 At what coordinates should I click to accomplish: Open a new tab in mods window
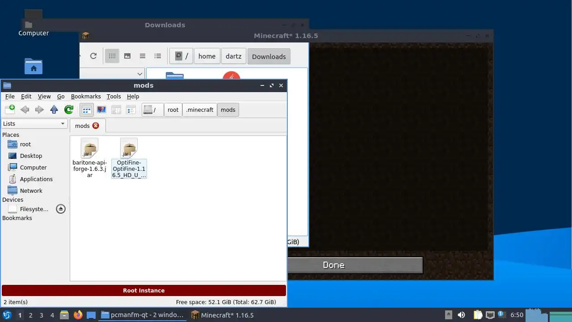(10, 110)
